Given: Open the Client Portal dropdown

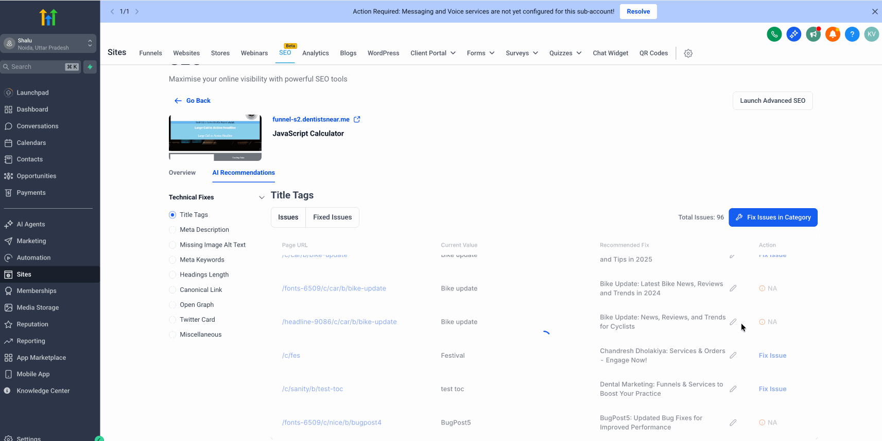Looking at the screenshot, I should point(433,53).
